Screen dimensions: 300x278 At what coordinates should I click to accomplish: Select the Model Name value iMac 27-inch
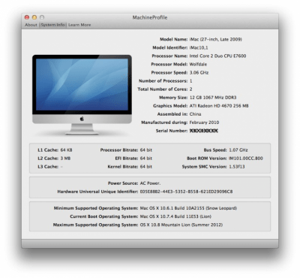tap(215, 39)
